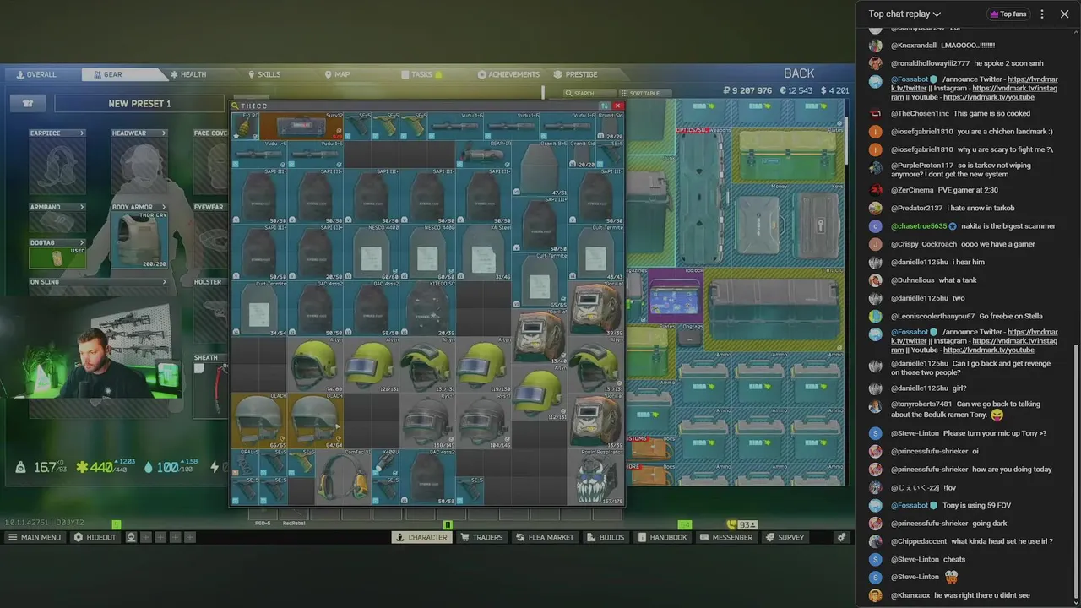Image resolution: width=1081 pixels, height=608 pixels.
Task: Open the settings wrench icon in bottom bar
Action: [841, 537]
